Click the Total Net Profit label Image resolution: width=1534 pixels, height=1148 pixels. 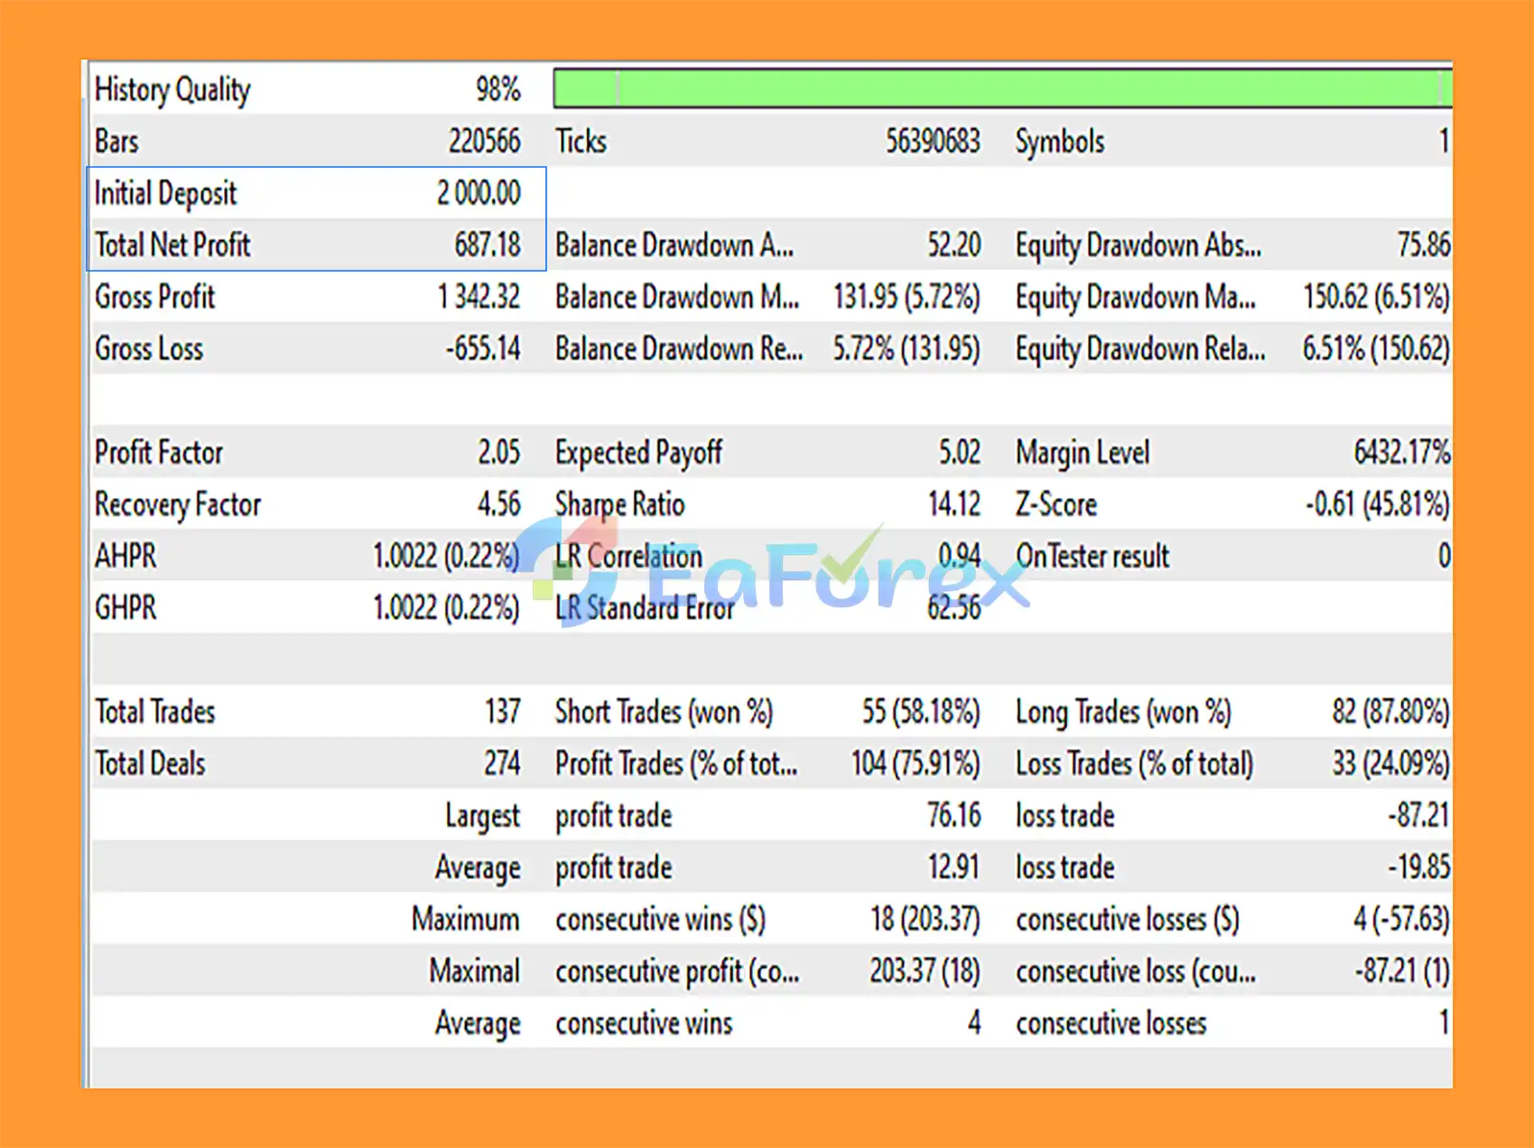coord(172,245)
